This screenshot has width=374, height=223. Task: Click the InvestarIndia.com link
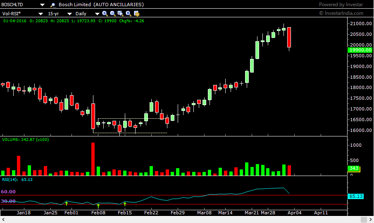[341, 13]
